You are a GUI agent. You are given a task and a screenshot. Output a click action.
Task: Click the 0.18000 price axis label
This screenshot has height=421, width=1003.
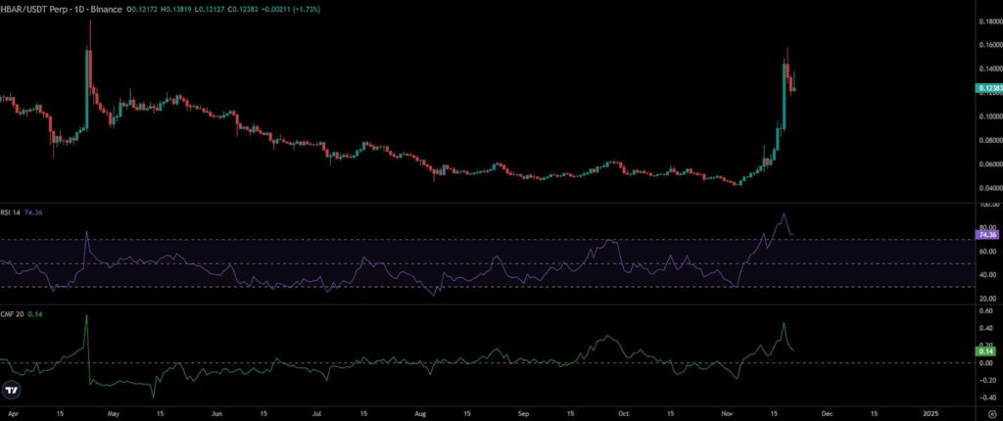click(x=989, y=22)
